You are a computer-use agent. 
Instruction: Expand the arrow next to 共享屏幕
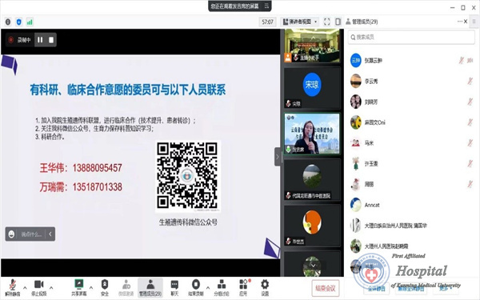[x=91, y=287]
